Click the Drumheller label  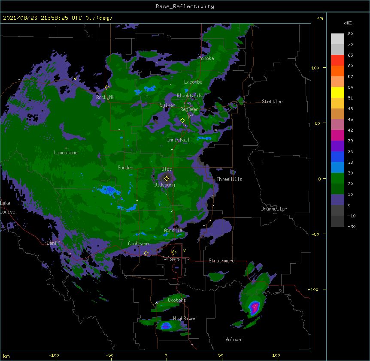[x=274, y=209]
